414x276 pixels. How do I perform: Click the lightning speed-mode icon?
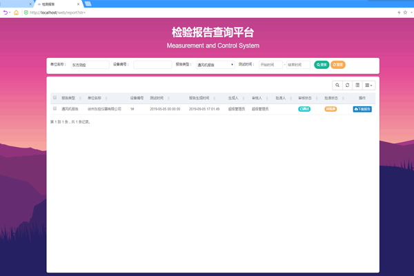pos(399,12)
